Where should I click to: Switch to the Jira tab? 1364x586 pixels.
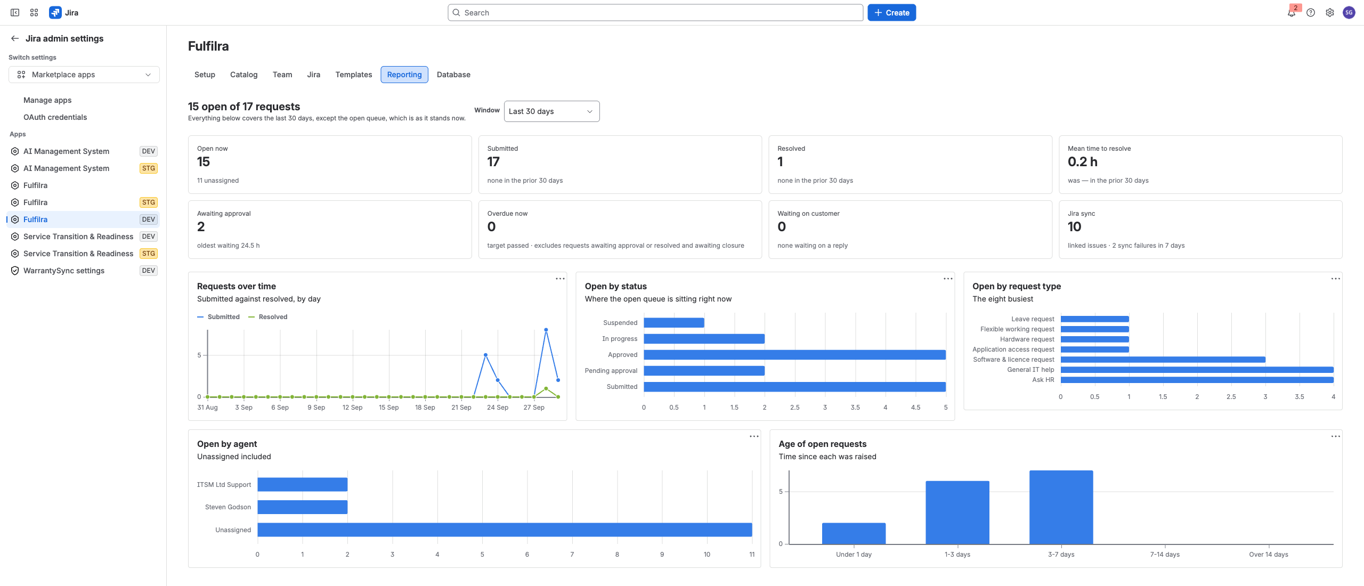tap(314, 75)
